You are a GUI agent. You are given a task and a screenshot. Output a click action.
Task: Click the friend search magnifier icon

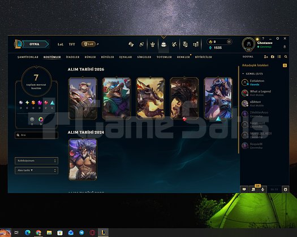(286, 56)
